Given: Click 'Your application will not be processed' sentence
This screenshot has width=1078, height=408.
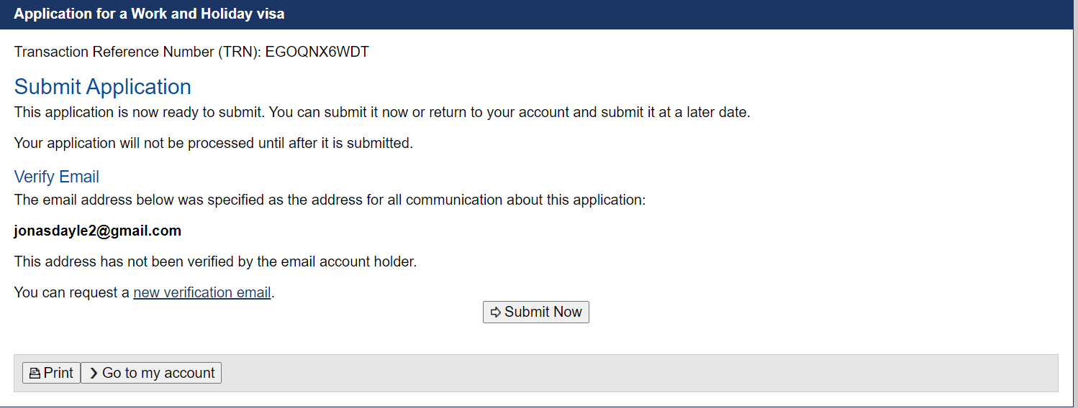Looking at the screenshot, I should pos(214,143).
